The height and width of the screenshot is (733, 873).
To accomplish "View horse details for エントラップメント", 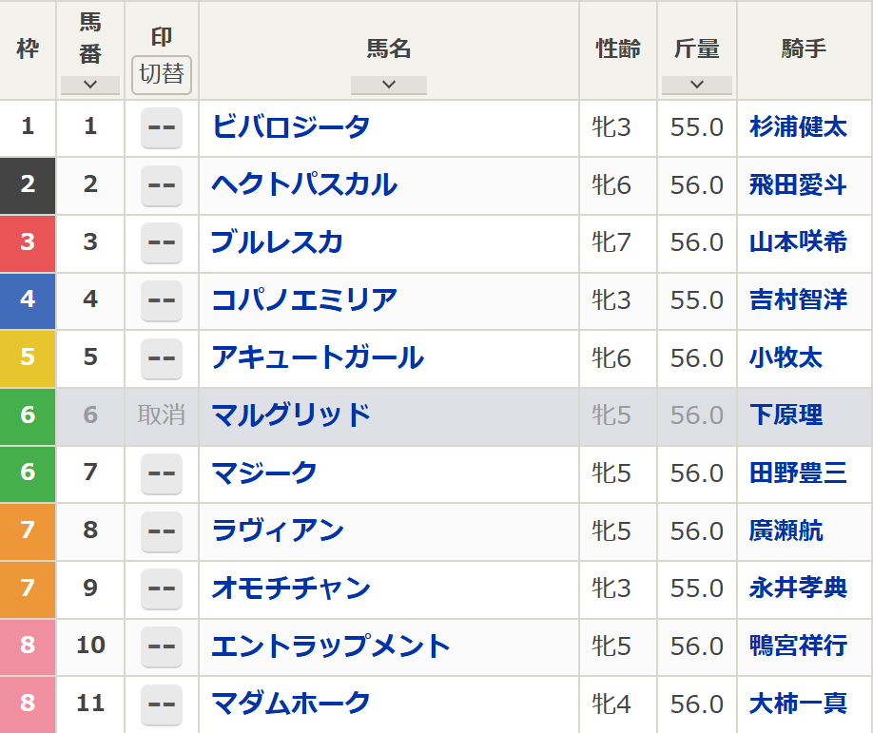I will pyautogui.click(x=330, y=646).
